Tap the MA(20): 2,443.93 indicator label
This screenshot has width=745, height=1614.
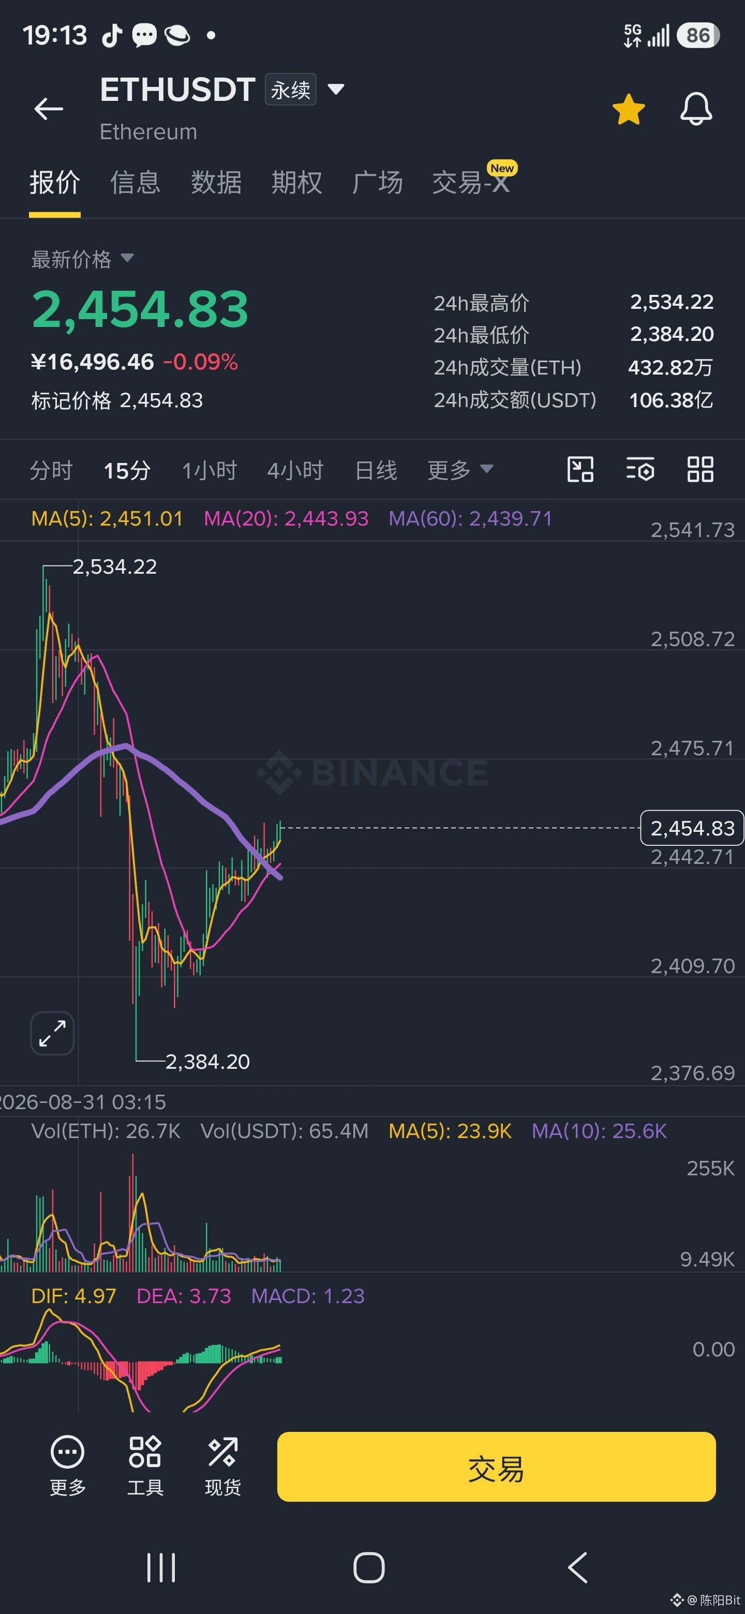pos(286,519)
